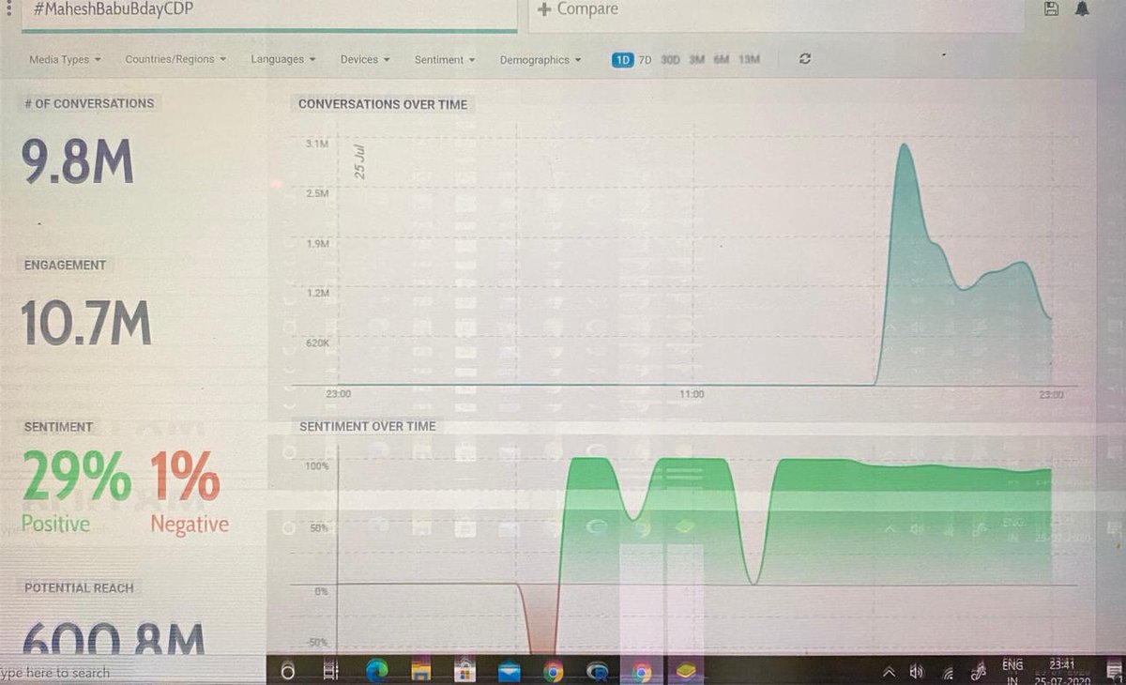Viewport: 1126px width, 685px height.
Task: Click the volume speaker tray icon
Action: point(917,672)
